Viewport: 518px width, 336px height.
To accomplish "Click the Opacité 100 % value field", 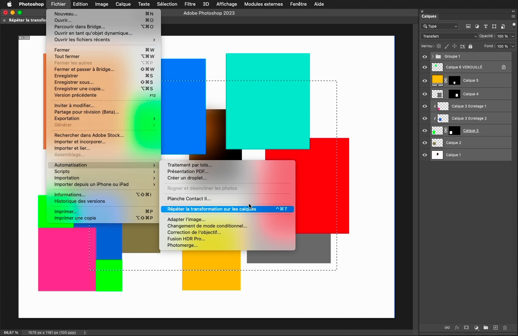I will coord(503,36).
